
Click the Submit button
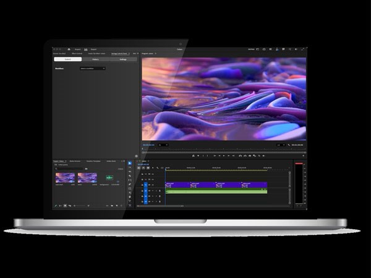point(66,59)
